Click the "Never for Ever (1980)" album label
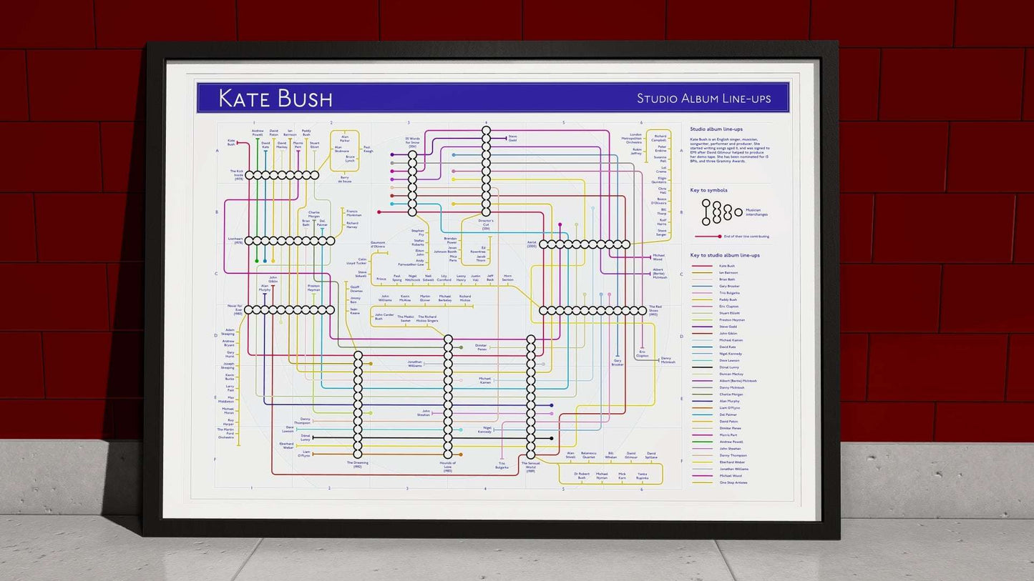The image size is (1034, 581). (x=235, y=309)
